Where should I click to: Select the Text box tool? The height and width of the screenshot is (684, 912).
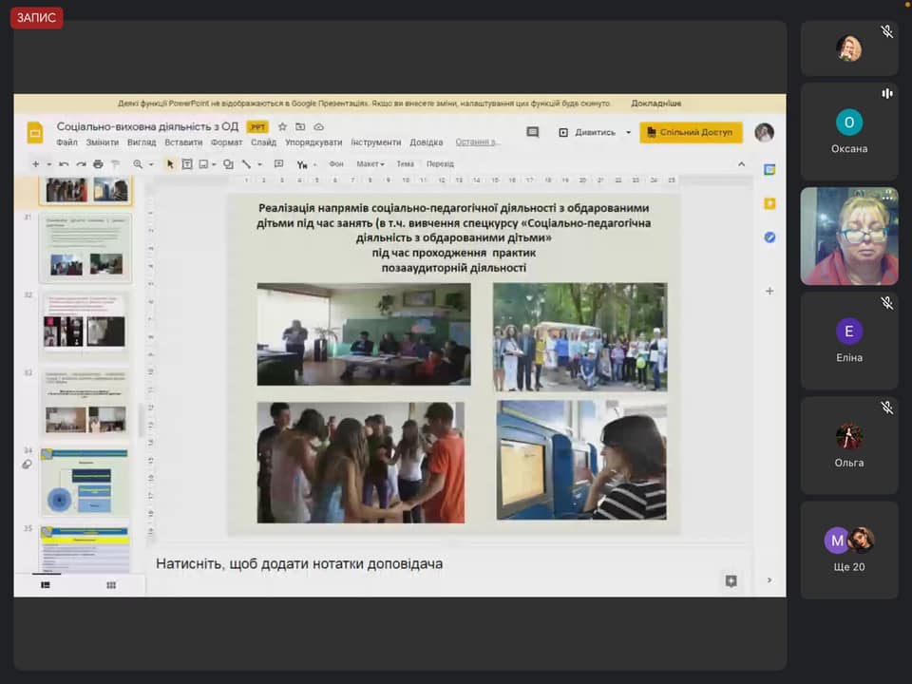pyautogui.click(x=187, y=164)
